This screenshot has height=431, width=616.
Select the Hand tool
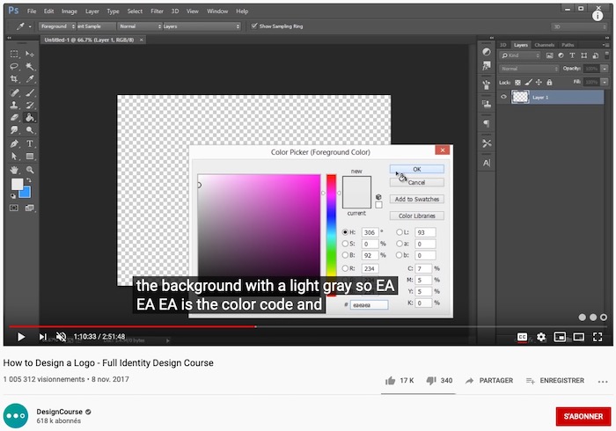[x=14, y=170]
